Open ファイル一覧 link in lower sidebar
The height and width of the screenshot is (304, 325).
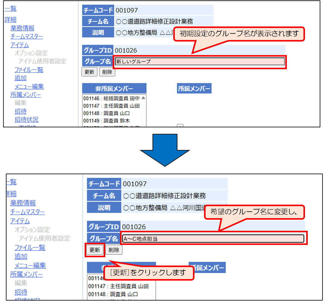(30, 247)
